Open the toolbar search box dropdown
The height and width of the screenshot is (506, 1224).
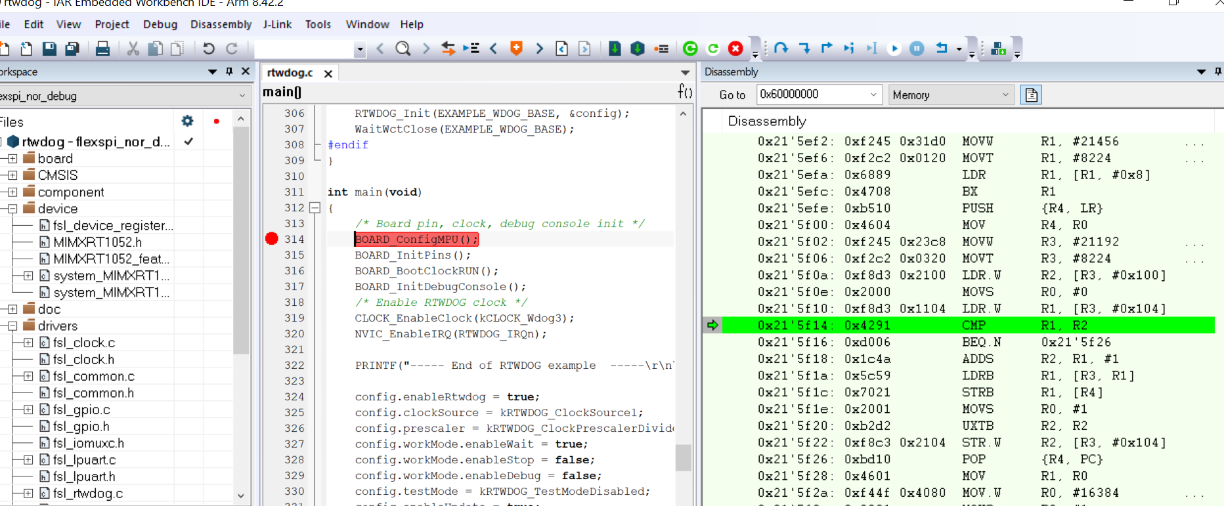359,49
